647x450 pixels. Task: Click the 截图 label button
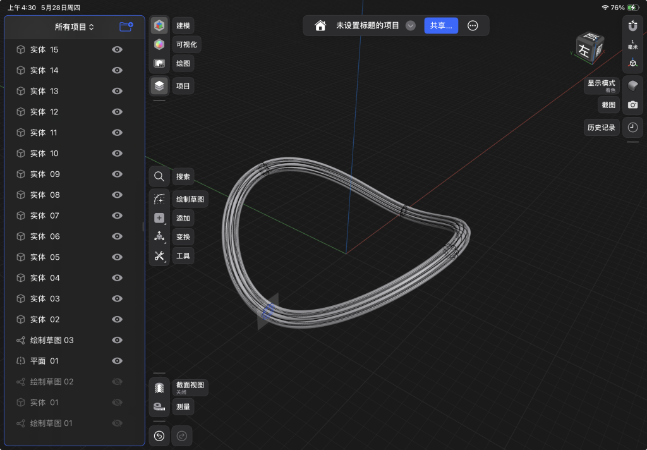click(x=608, y=105)
